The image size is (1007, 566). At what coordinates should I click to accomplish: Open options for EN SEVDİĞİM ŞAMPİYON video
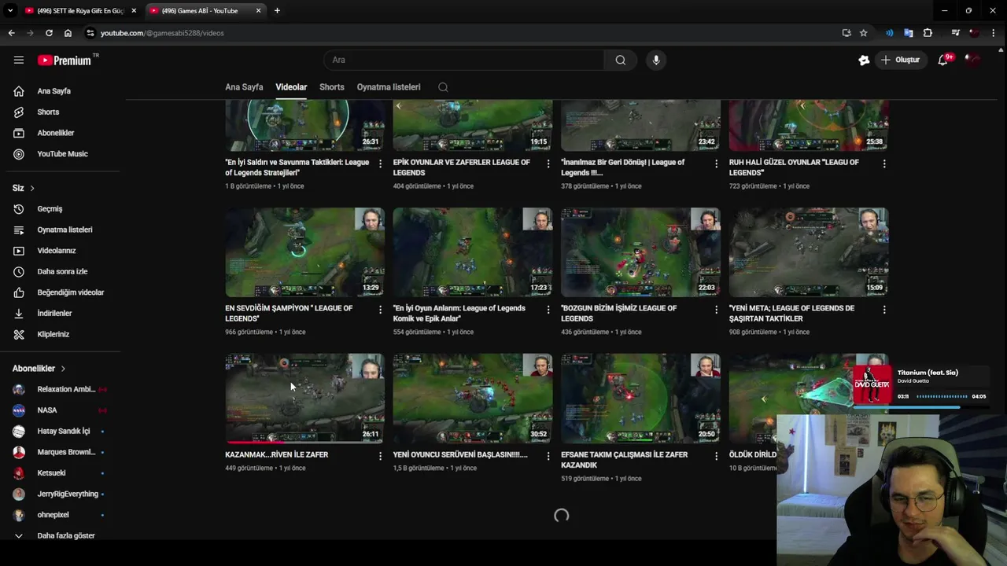pyautogui.click(x=381, y=310)
